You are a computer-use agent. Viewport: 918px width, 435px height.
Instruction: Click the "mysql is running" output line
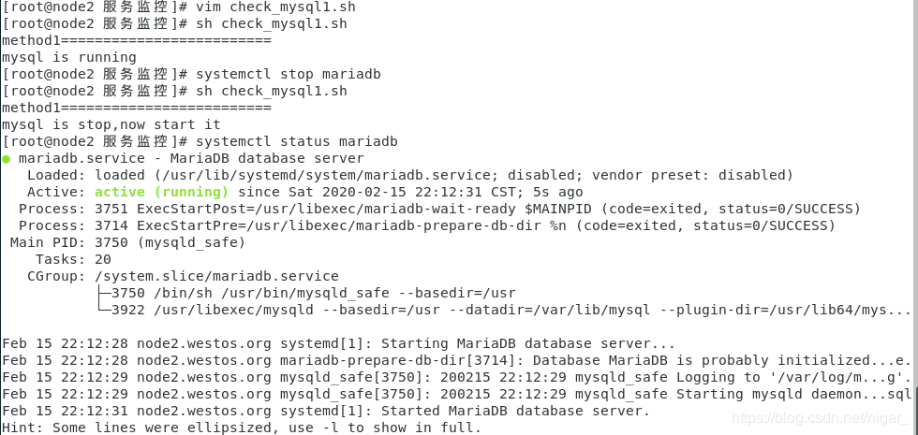69,57
